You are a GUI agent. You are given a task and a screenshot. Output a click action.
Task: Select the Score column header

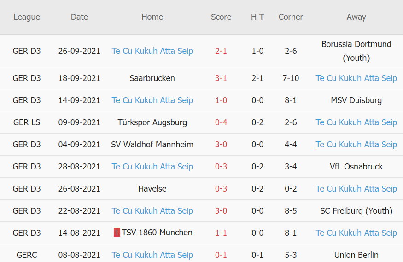(x=221, y=17)
